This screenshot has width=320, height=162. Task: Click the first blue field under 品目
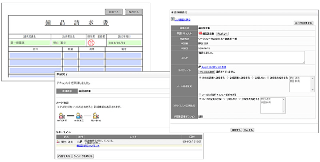[x=35, y=55]
